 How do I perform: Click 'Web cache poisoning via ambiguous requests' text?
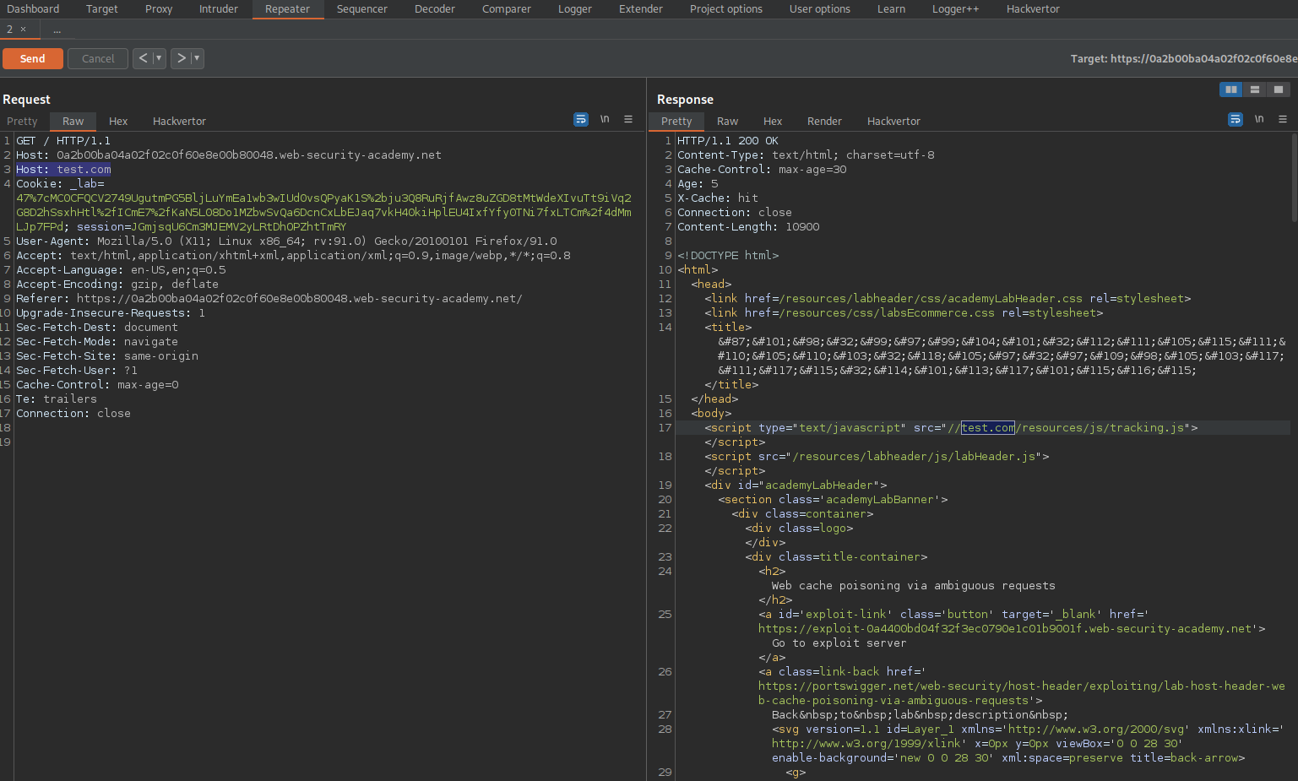pyautogui.click(x=914, y=586)
